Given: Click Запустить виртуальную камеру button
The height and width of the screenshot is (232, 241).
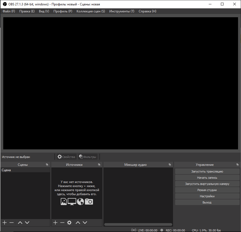Looking at the screenshot, I should tap(207, 184).
